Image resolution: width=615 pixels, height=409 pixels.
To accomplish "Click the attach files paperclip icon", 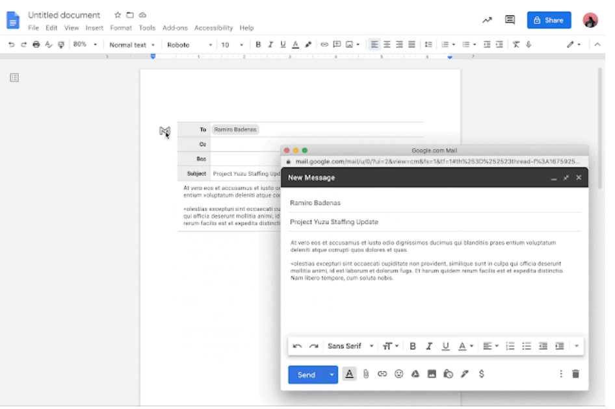I will click(x=366, y=374).
